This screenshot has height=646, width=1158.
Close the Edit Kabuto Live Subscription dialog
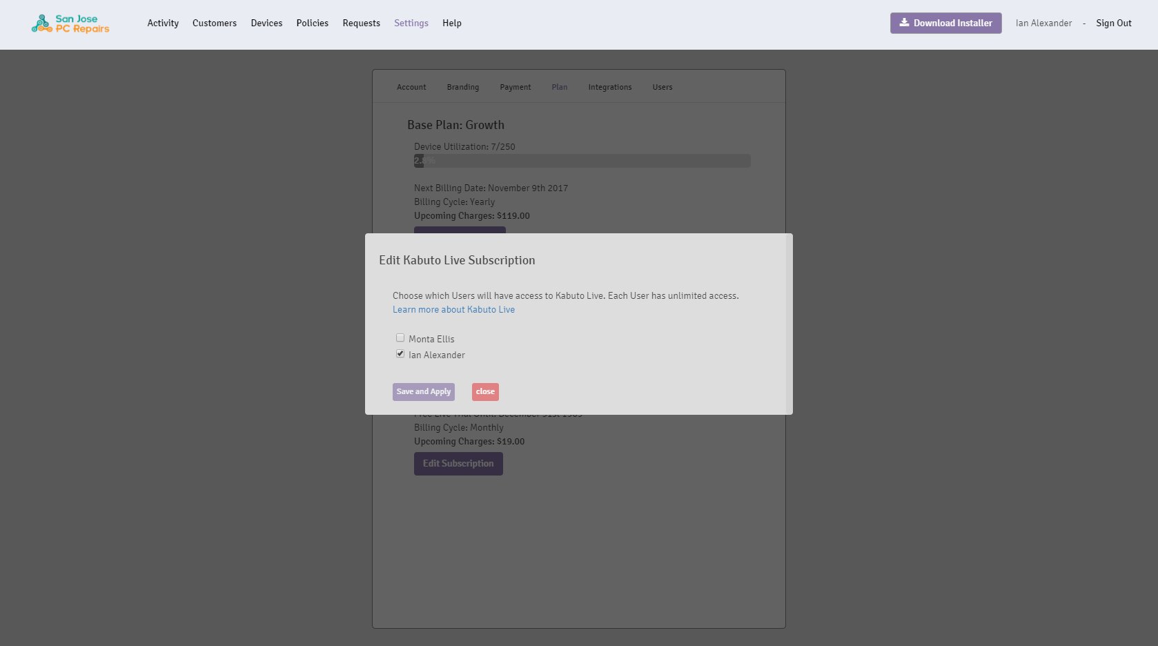[485, 391]
